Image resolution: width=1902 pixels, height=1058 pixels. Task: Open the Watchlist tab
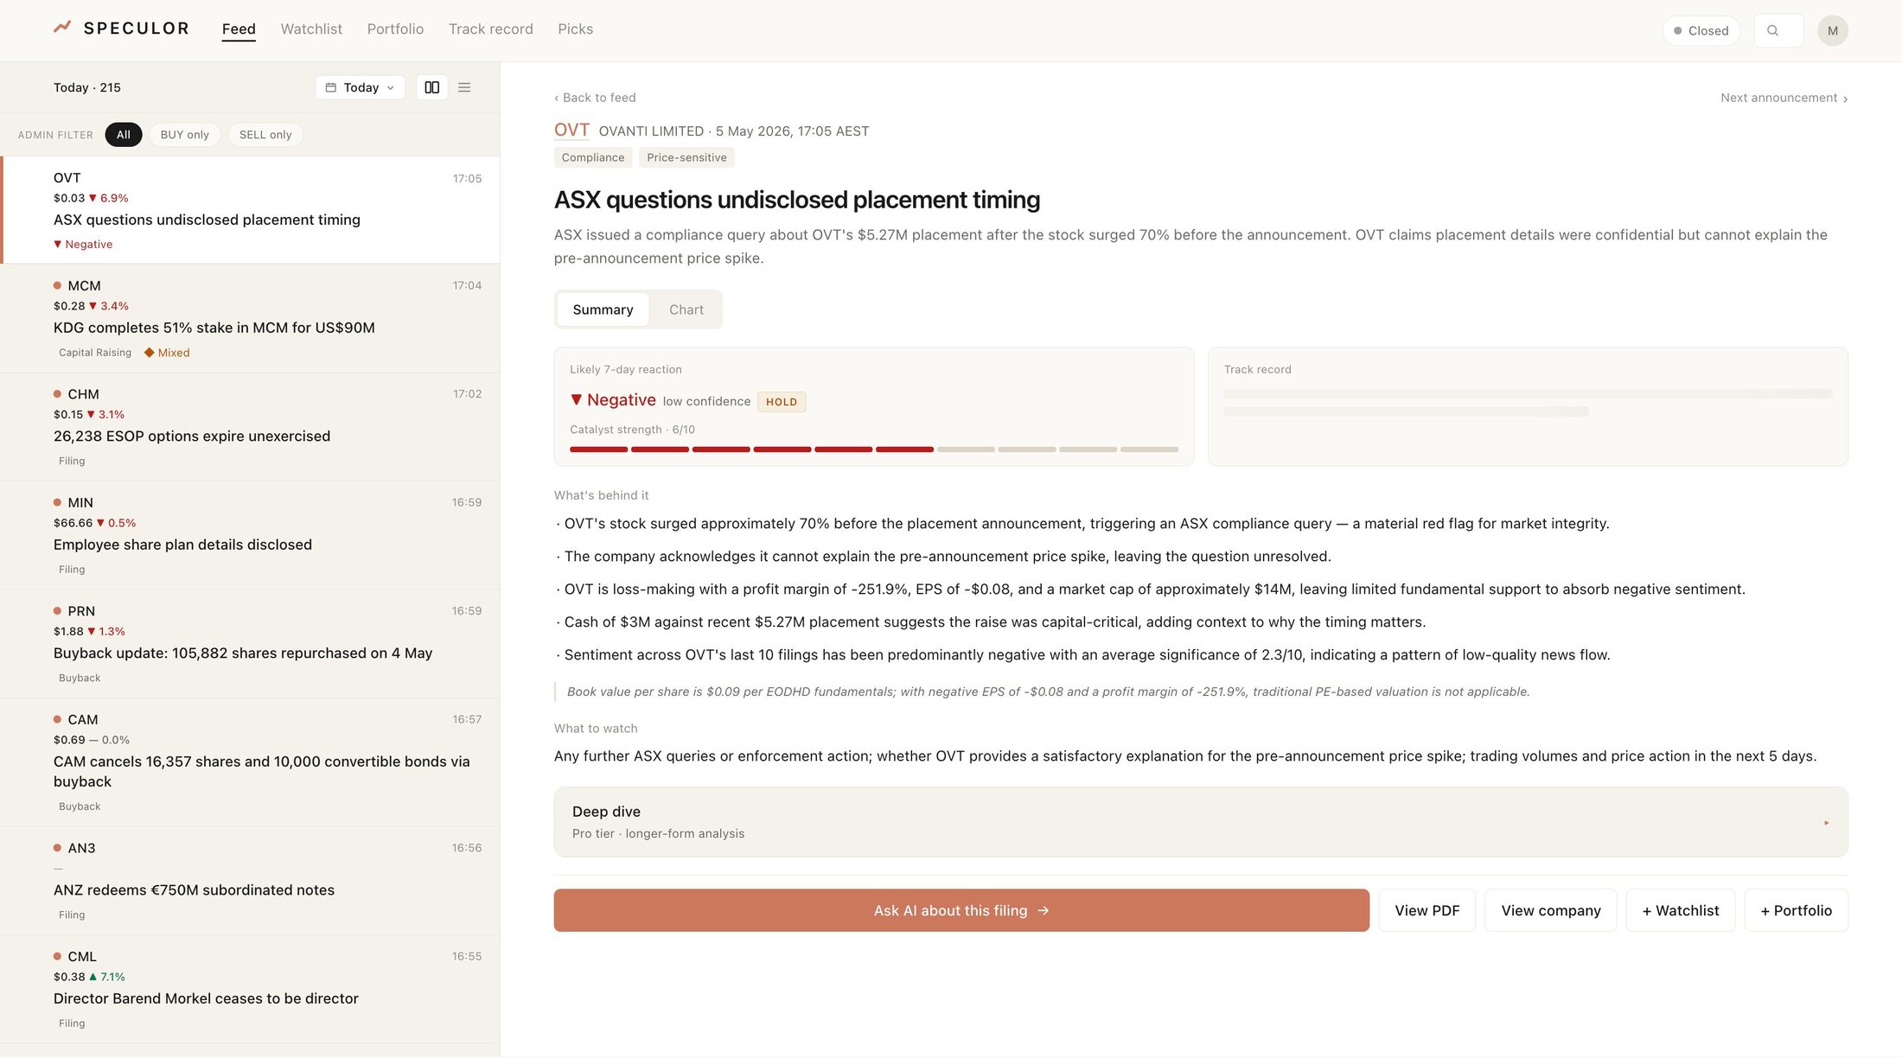[311, 29]
